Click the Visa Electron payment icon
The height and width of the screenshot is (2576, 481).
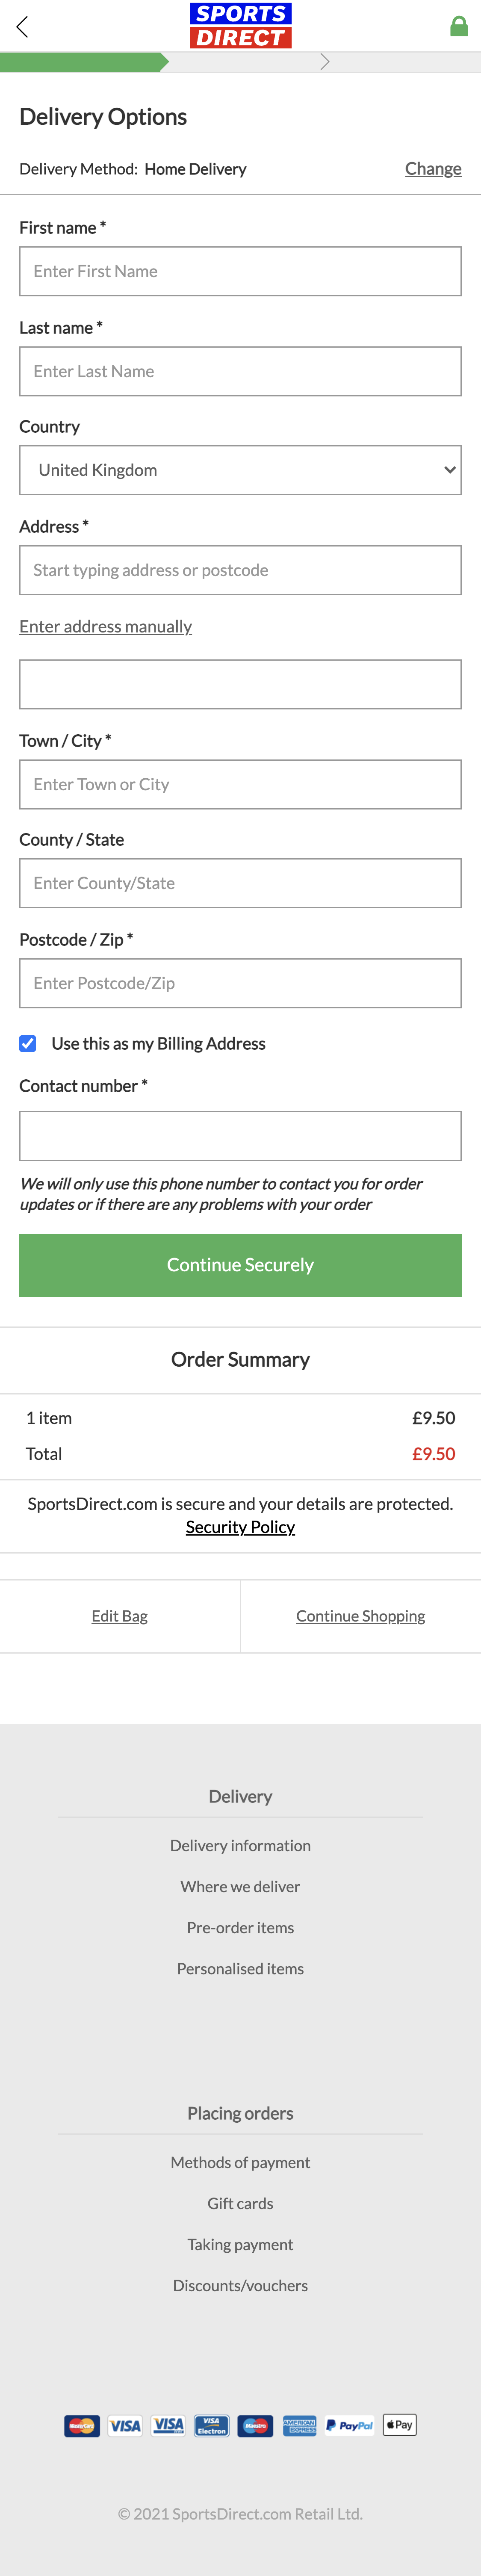tap(211, 2425)
